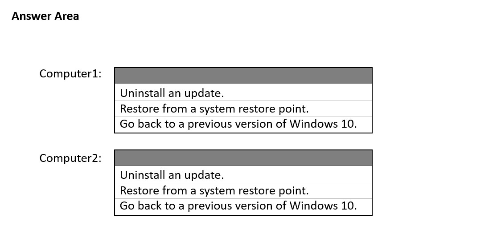Open the Computer1 gray dropdown header

(243, 76)
